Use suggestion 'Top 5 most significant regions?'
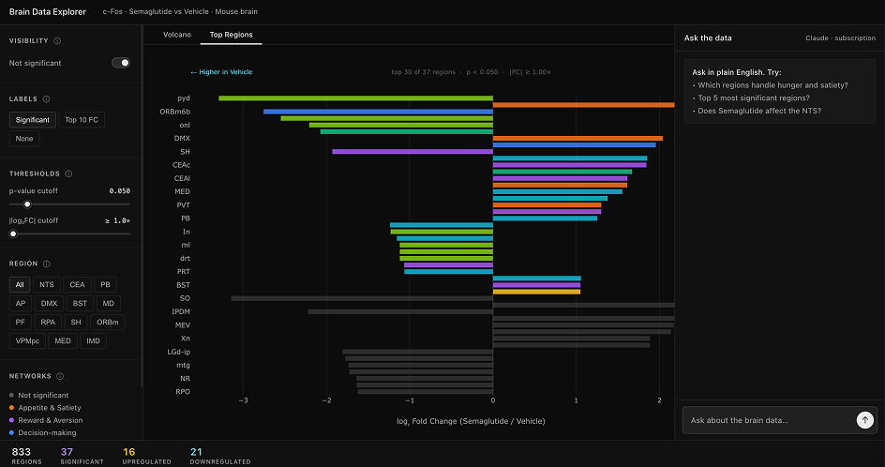885x467 pixels. point(754,98)
